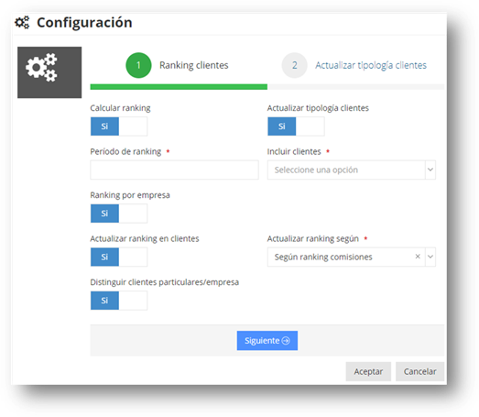Turn off the Actualizar ranking en clientes switch

point(119,257)
